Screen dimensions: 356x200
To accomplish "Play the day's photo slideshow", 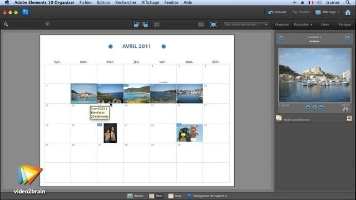I will tap(315, 107).
